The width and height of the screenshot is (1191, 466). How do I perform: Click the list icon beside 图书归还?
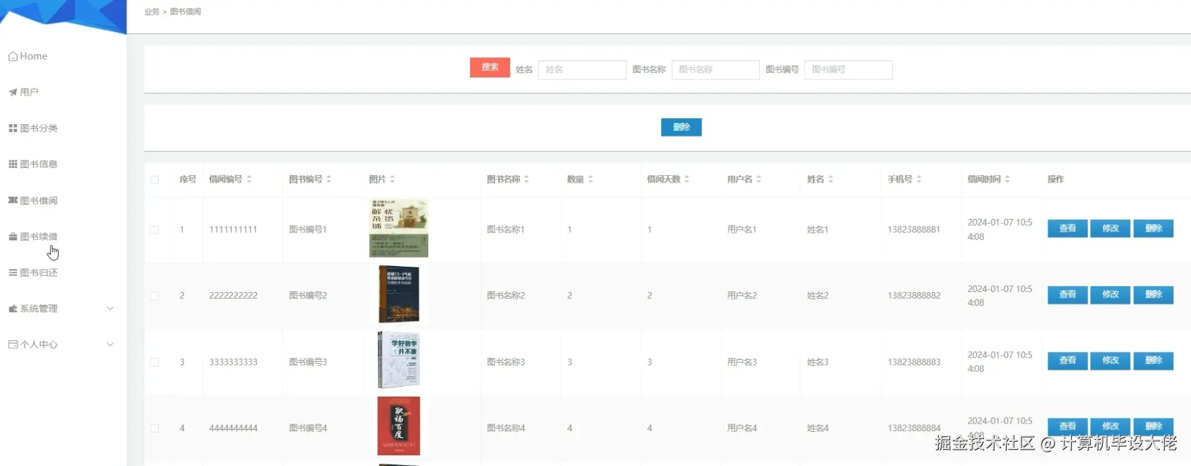(x=13, y=273)
